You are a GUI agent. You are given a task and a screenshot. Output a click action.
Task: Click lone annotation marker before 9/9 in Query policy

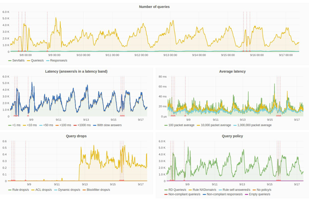[184, 180]
